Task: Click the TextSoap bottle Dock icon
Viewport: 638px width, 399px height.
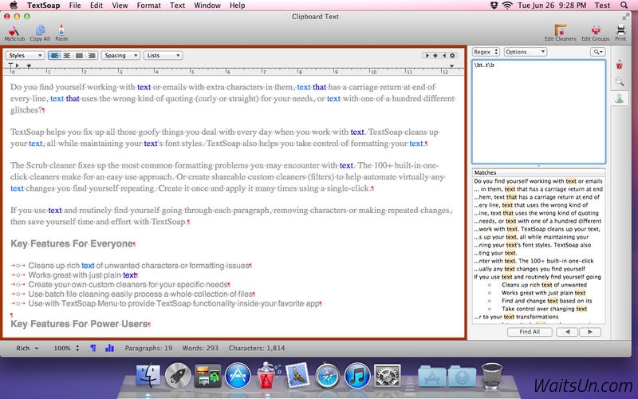Action: tap(267, 374)
